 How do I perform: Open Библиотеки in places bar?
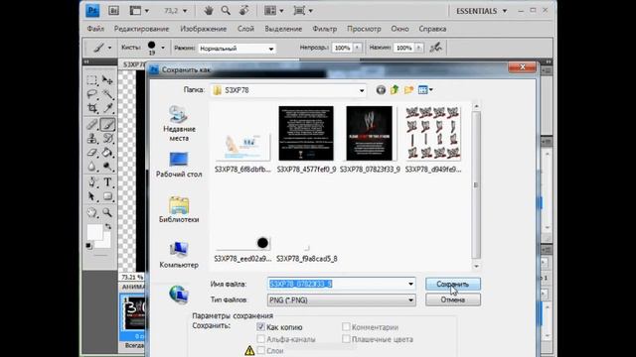point(179,210)
